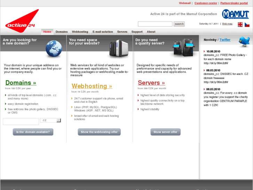
Task: Expand the .cz domain extension dropdown
Action: pyautogui.click(x=50, y=120)
